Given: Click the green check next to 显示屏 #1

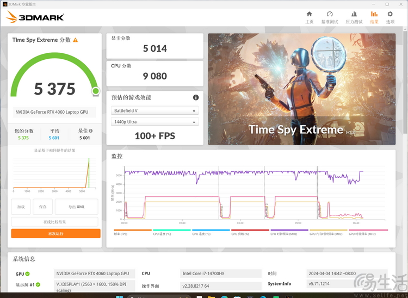Looking at the screenshot, I should pos(38,284).
